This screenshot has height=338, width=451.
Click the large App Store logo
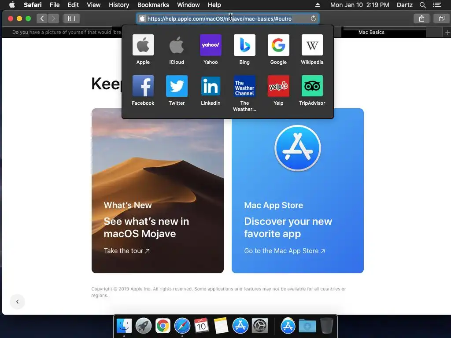coord(298,148)
